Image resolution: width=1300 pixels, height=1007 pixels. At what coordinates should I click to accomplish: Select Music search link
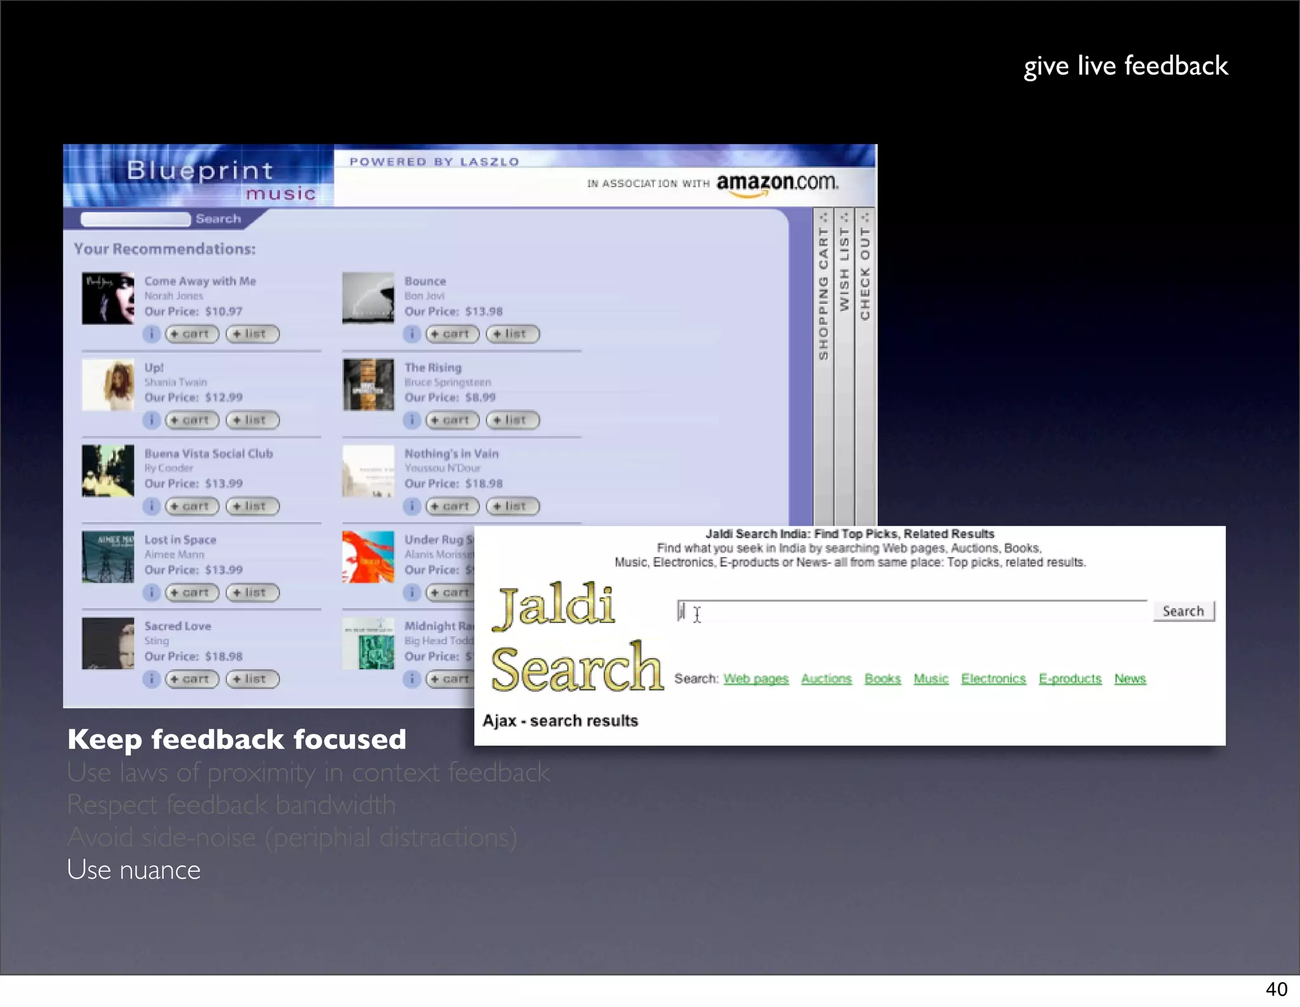point(931,679)
